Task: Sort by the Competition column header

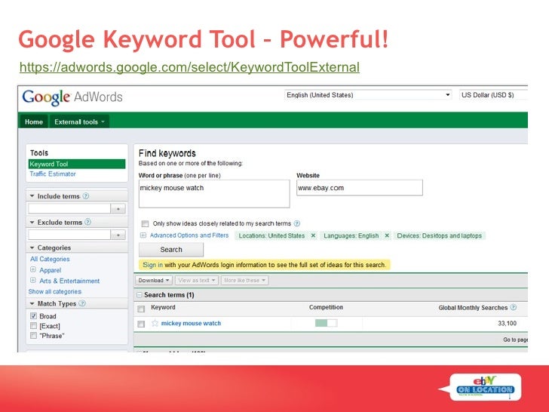Action: pos(326,307)
